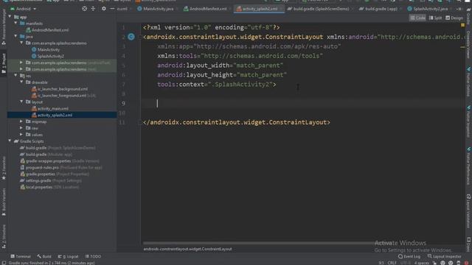Collapse the java folder

tap(15, 36)
